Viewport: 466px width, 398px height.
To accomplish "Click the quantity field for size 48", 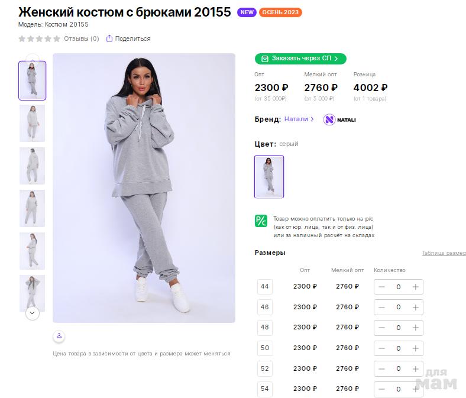I will 399,328.
